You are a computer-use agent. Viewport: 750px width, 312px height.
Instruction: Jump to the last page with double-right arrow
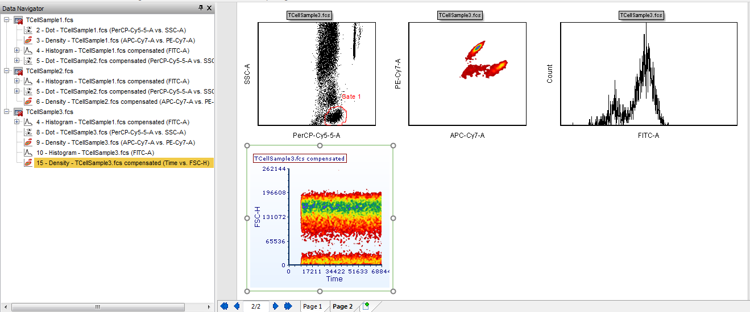point(288,306)
